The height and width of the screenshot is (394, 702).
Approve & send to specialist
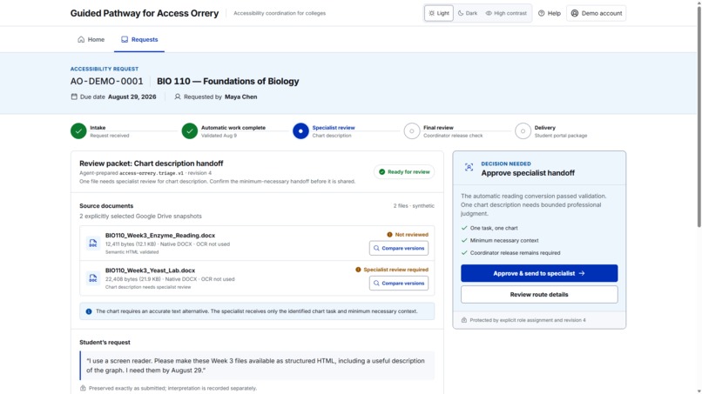(539, 273)
